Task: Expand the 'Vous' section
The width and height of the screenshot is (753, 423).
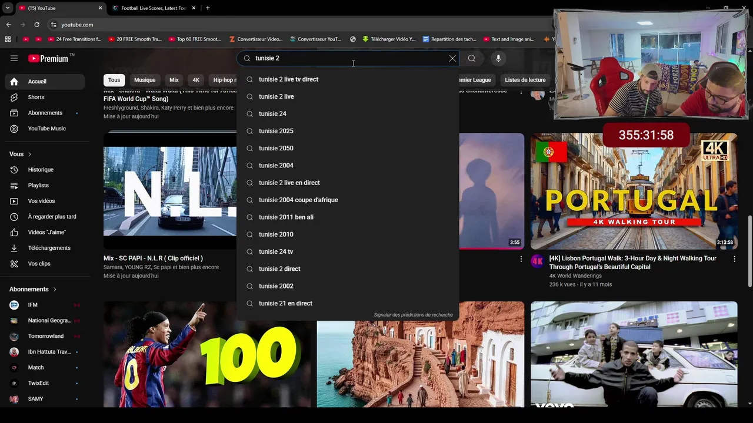Action: pos(21,154)
